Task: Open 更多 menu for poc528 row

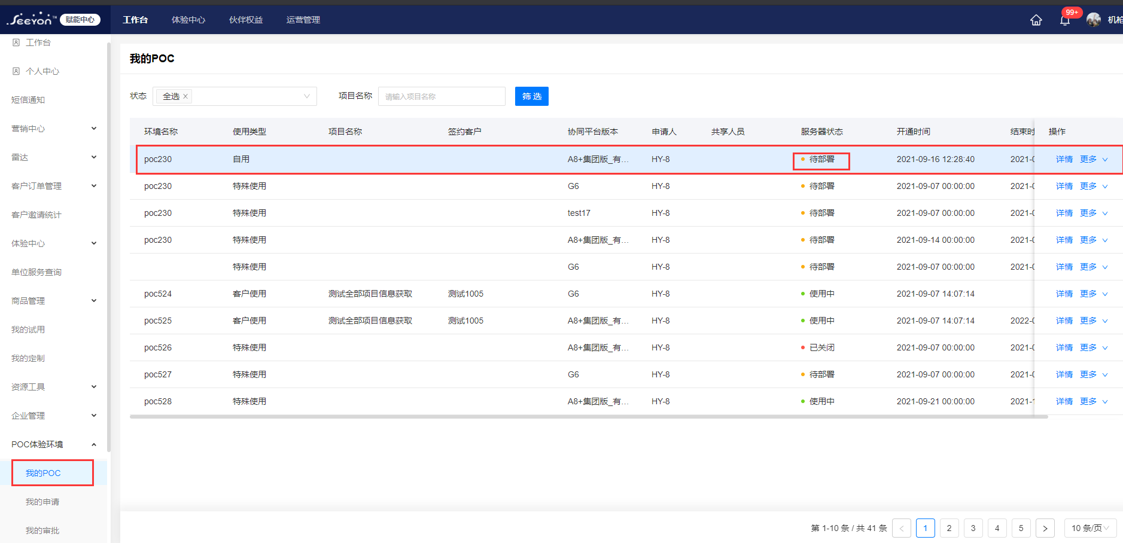Action: (x=1094, y=401)
